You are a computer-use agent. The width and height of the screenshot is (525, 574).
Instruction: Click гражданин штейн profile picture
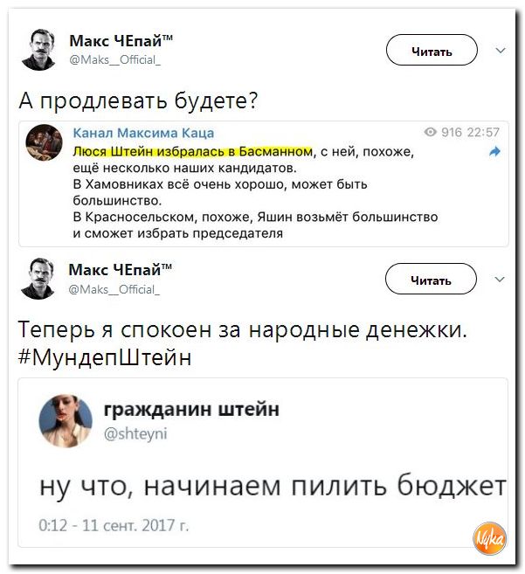[66, 418]
